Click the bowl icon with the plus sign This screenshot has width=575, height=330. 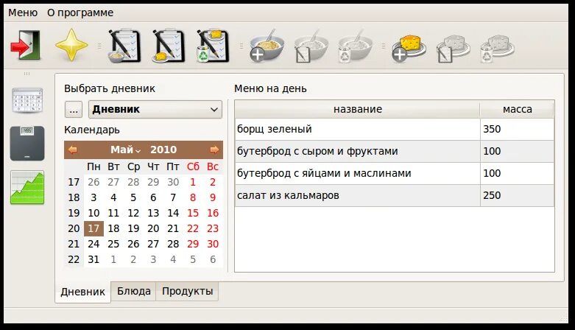click(267, 46)
